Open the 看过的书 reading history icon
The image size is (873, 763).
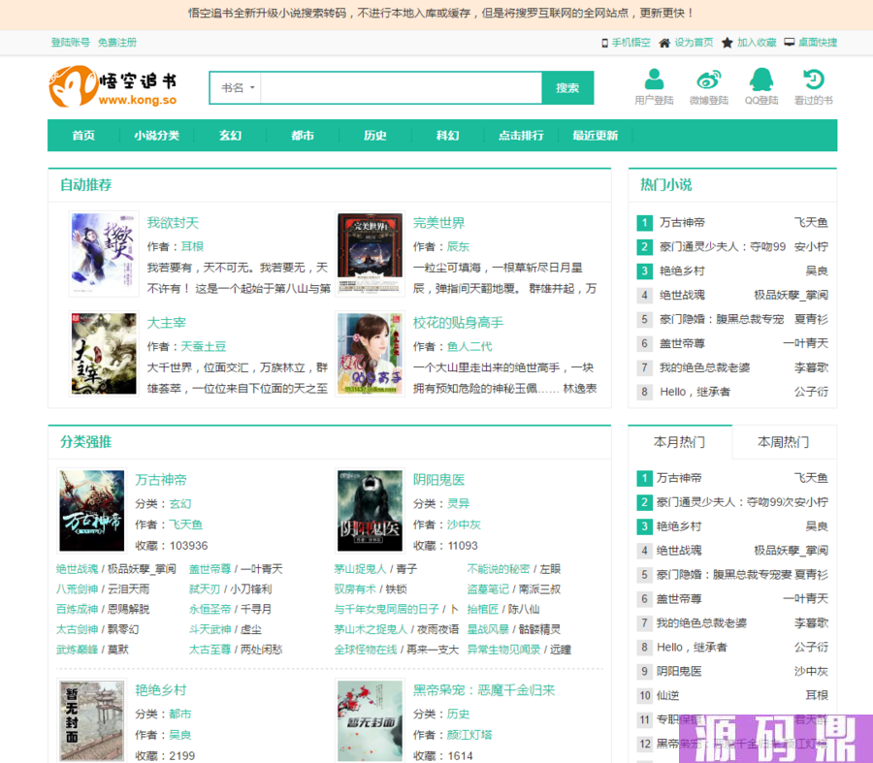pyautogui.click(x=814, y=79)
